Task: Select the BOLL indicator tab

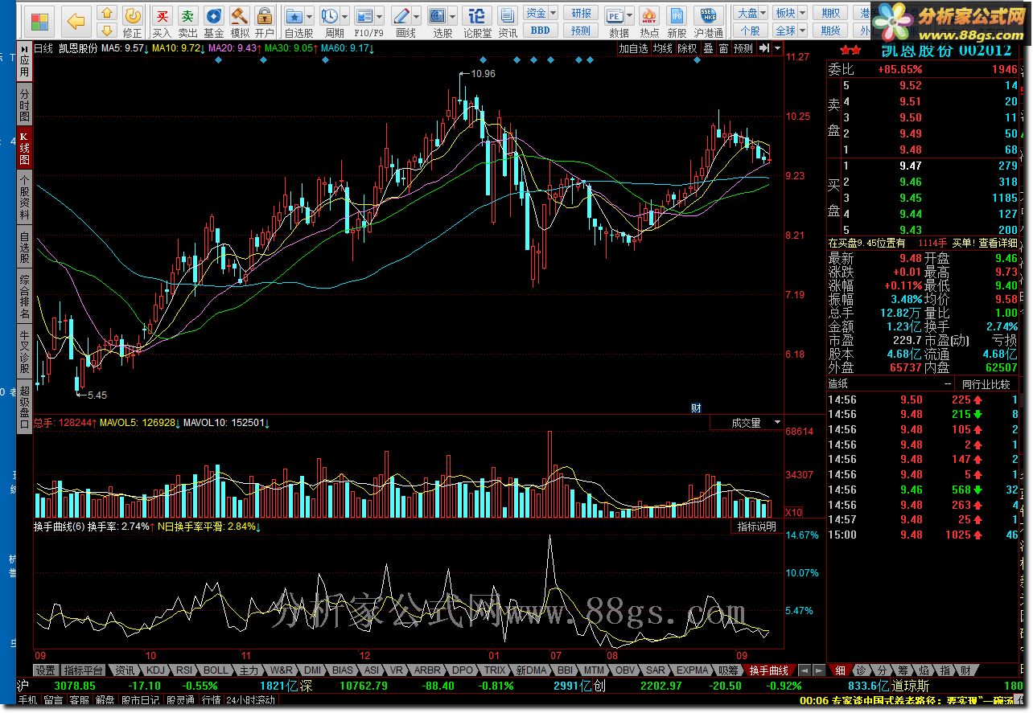Action: point(215,670)
